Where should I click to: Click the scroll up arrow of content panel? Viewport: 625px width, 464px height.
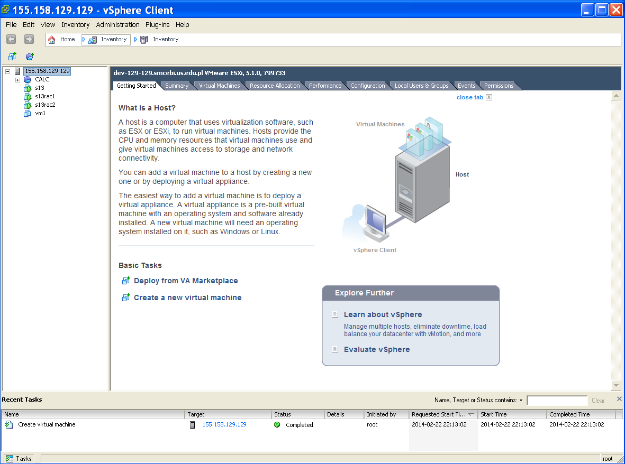point(616,96)
